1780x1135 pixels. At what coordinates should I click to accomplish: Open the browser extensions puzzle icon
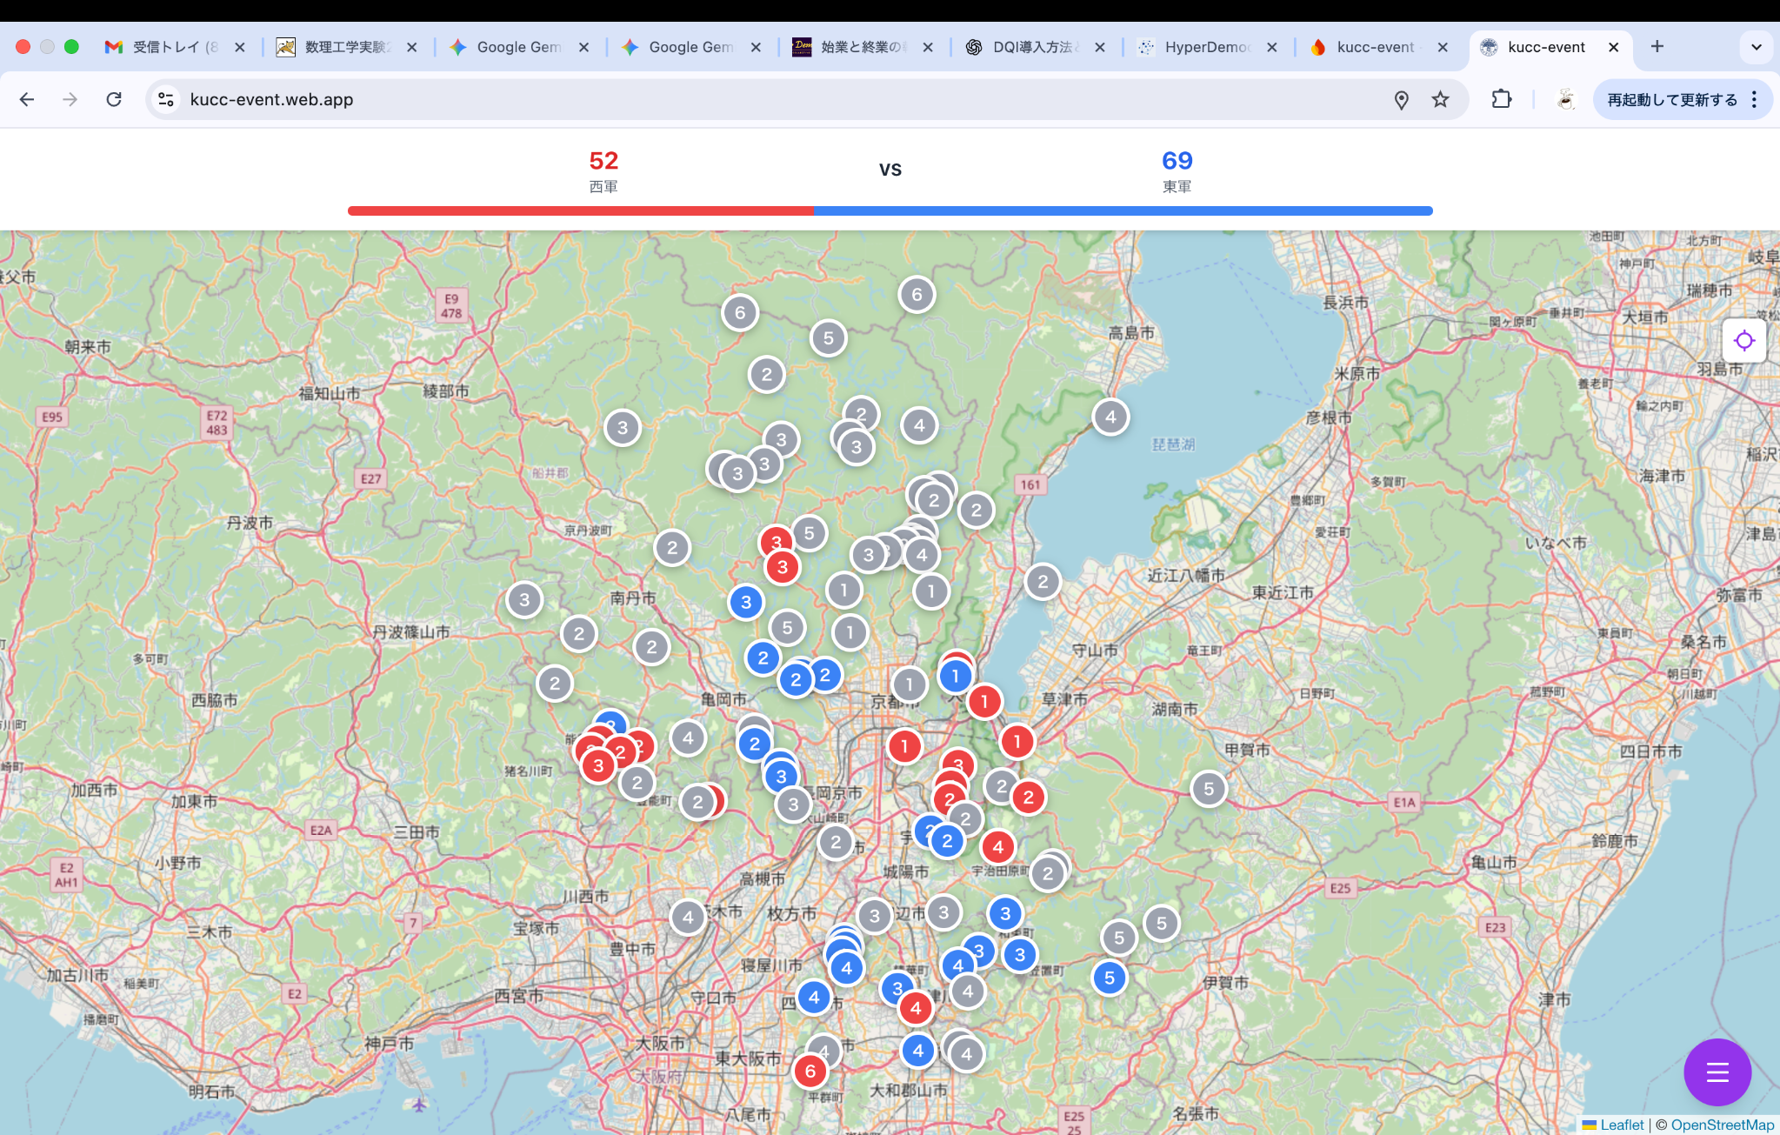tap(1501, 99)
